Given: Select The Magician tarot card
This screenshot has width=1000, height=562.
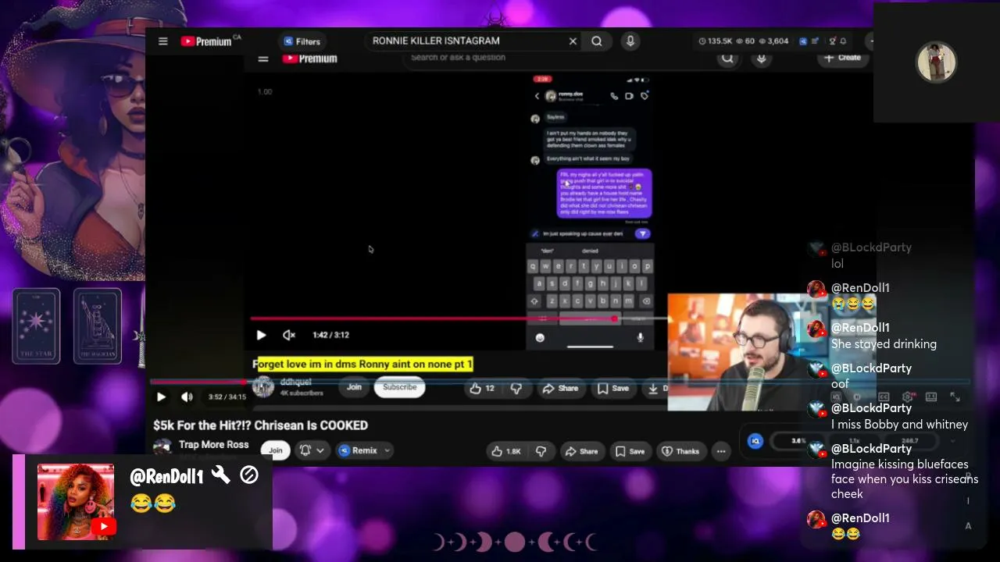Looking at the screenshot, I should [x=98, y=326].
